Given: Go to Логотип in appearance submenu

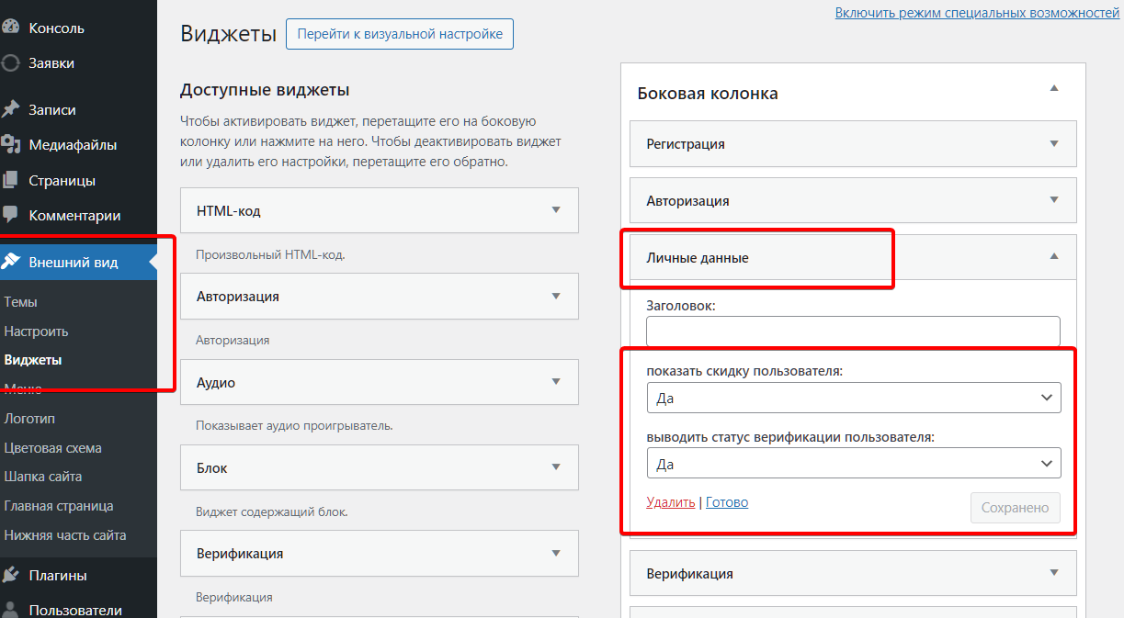Looking at the screenshot, I should pos(29,418).
